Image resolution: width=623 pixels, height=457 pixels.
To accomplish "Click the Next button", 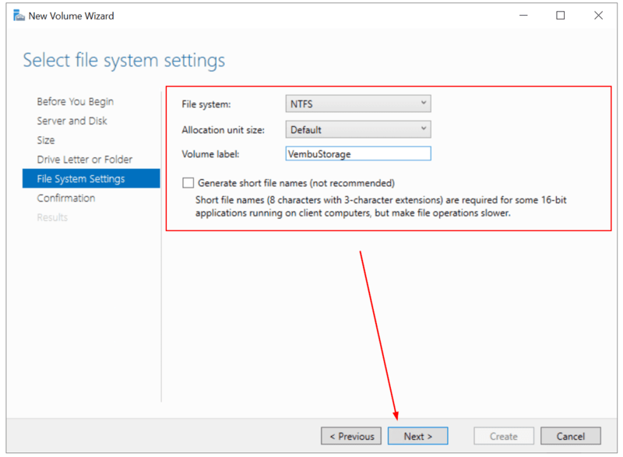I will pyautogui.click(x=417, y=436).
